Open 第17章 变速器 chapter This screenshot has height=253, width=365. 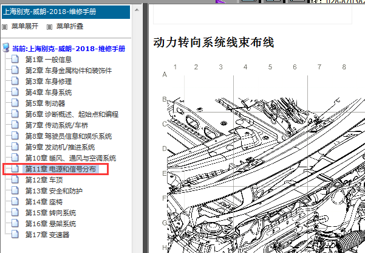point(47,235)
